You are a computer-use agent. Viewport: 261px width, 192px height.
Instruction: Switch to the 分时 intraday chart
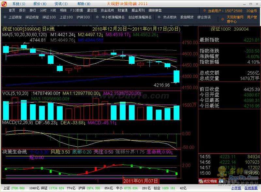pyautogui.click(x=43, y=10)
